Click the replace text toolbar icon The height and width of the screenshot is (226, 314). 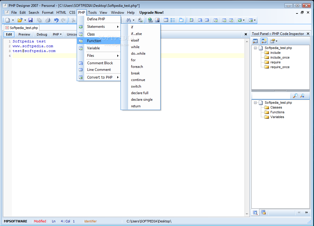pyautogui.click(x=140, y=20)
